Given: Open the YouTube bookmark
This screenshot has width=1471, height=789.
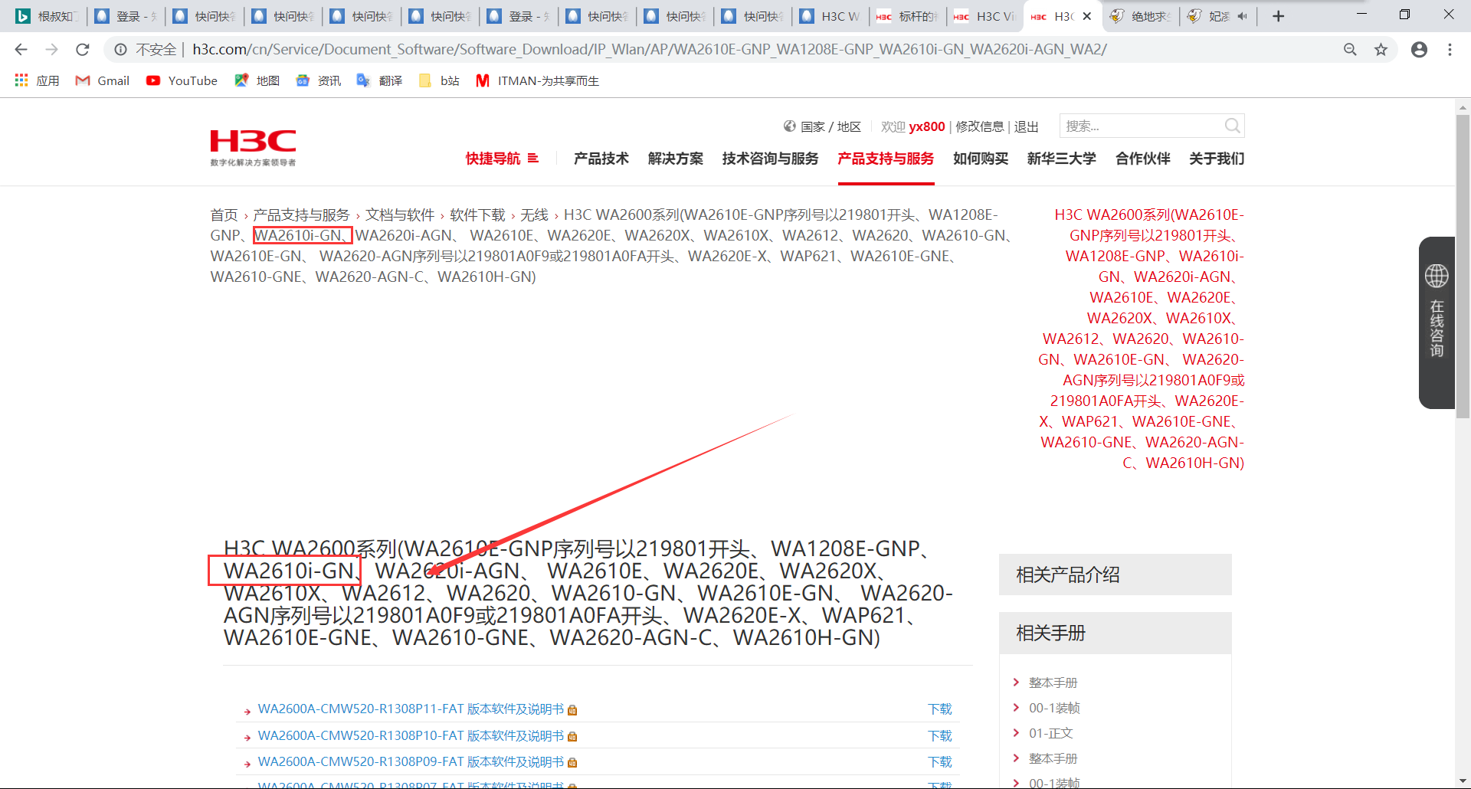Looking at the screenshot, I should pyautogui.click(x=182, y=80).
